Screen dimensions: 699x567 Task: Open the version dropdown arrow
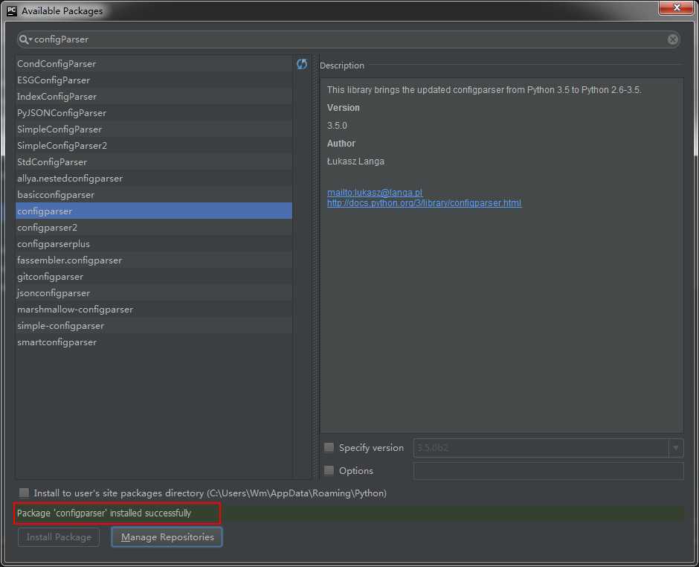click(676, 448)
